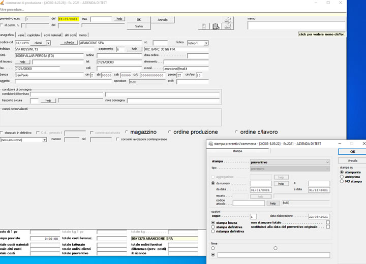Screen dimensions: 366x264
Task: Select the stampante radio option
Action: [342, 172]
